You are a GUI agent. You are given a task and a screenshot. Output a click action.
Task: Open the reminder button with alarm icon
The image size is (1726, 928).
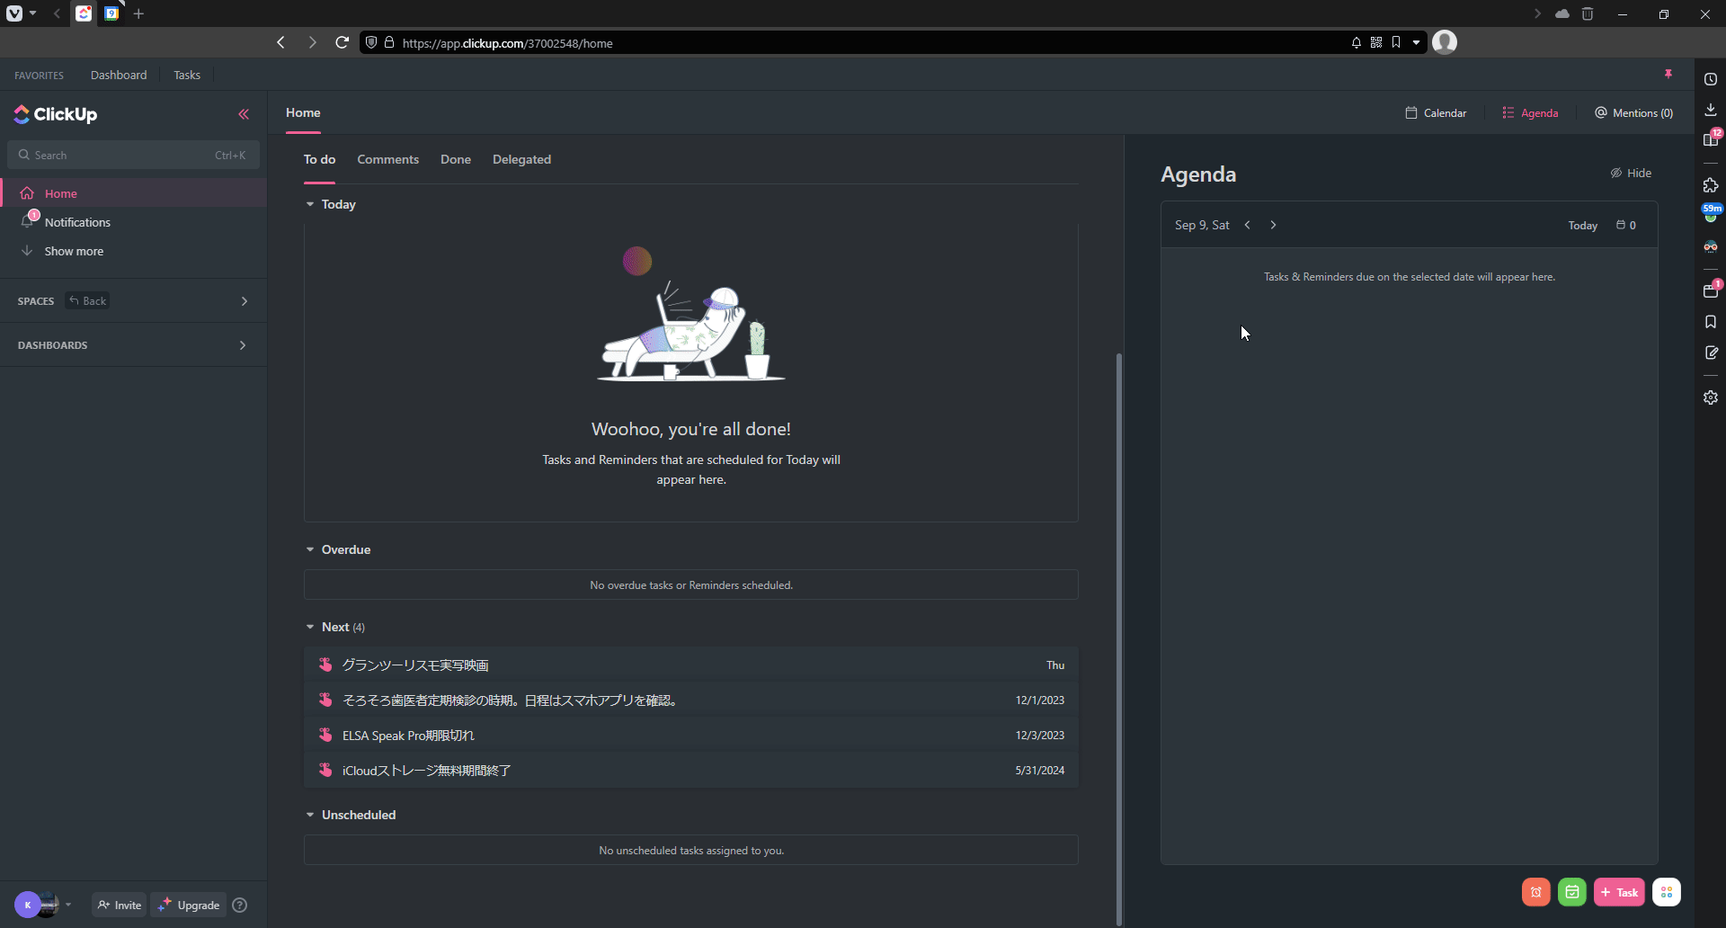(x=1535, y=892)
